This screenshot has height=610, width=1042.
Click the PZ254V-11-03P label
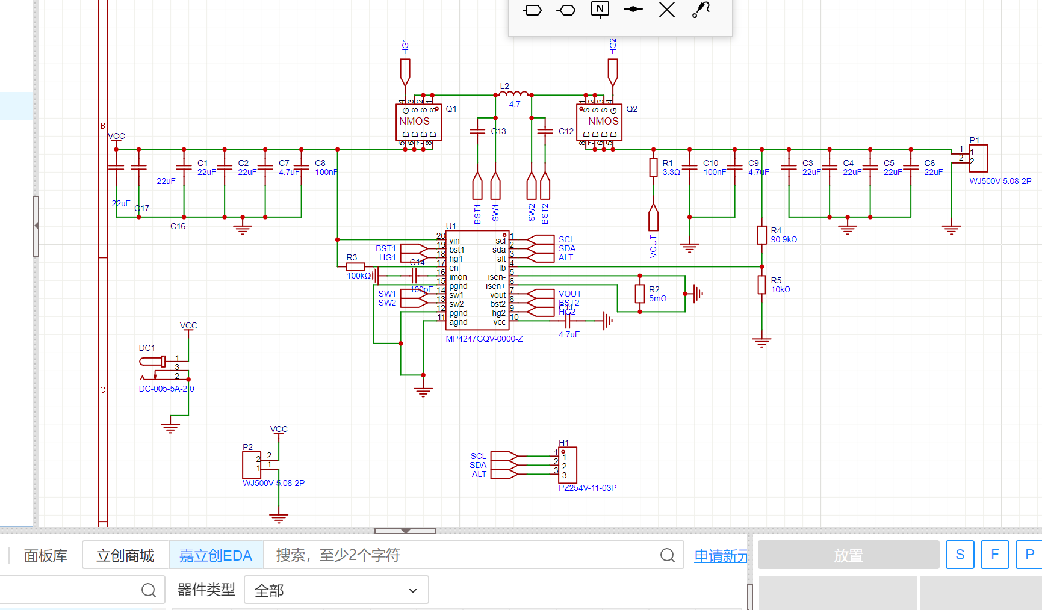tap(587, 488)
